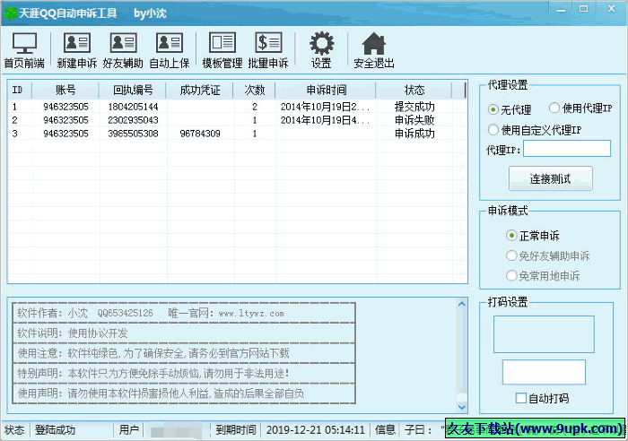Viewport: 628px width, 441px height.
Task: Click the 申诉成功 status cell
Action: (414, 134)
